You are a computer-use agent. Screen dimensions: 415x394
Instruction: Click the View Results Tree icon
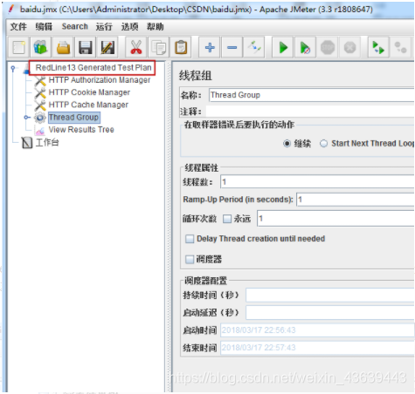tap(40, 130)
